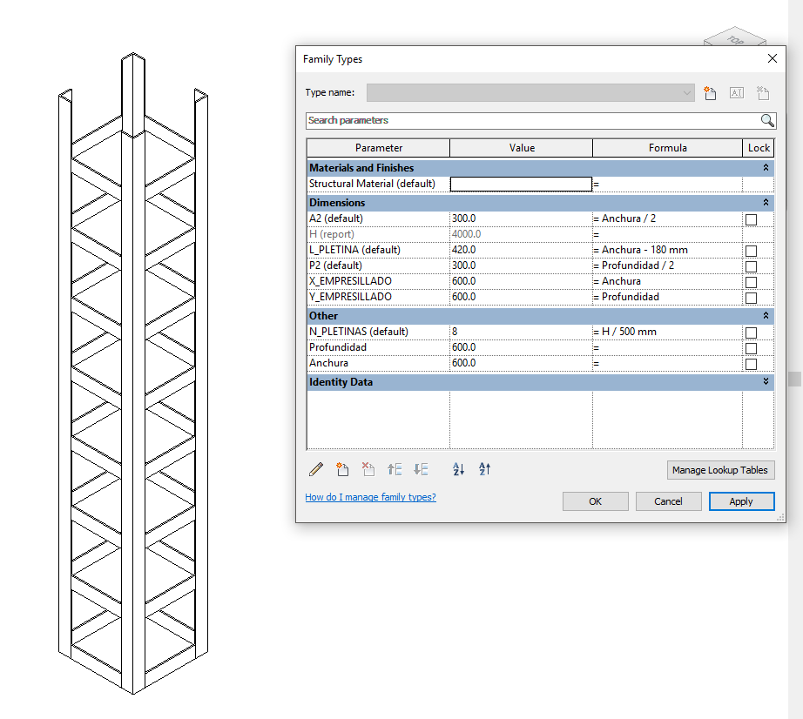Expand the Identity Data group
The image size is (803, 719).
tap(766, 382)
